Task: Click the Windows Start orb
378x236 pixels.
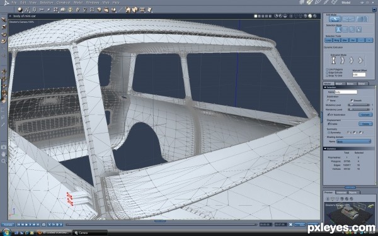Action: 6,232
